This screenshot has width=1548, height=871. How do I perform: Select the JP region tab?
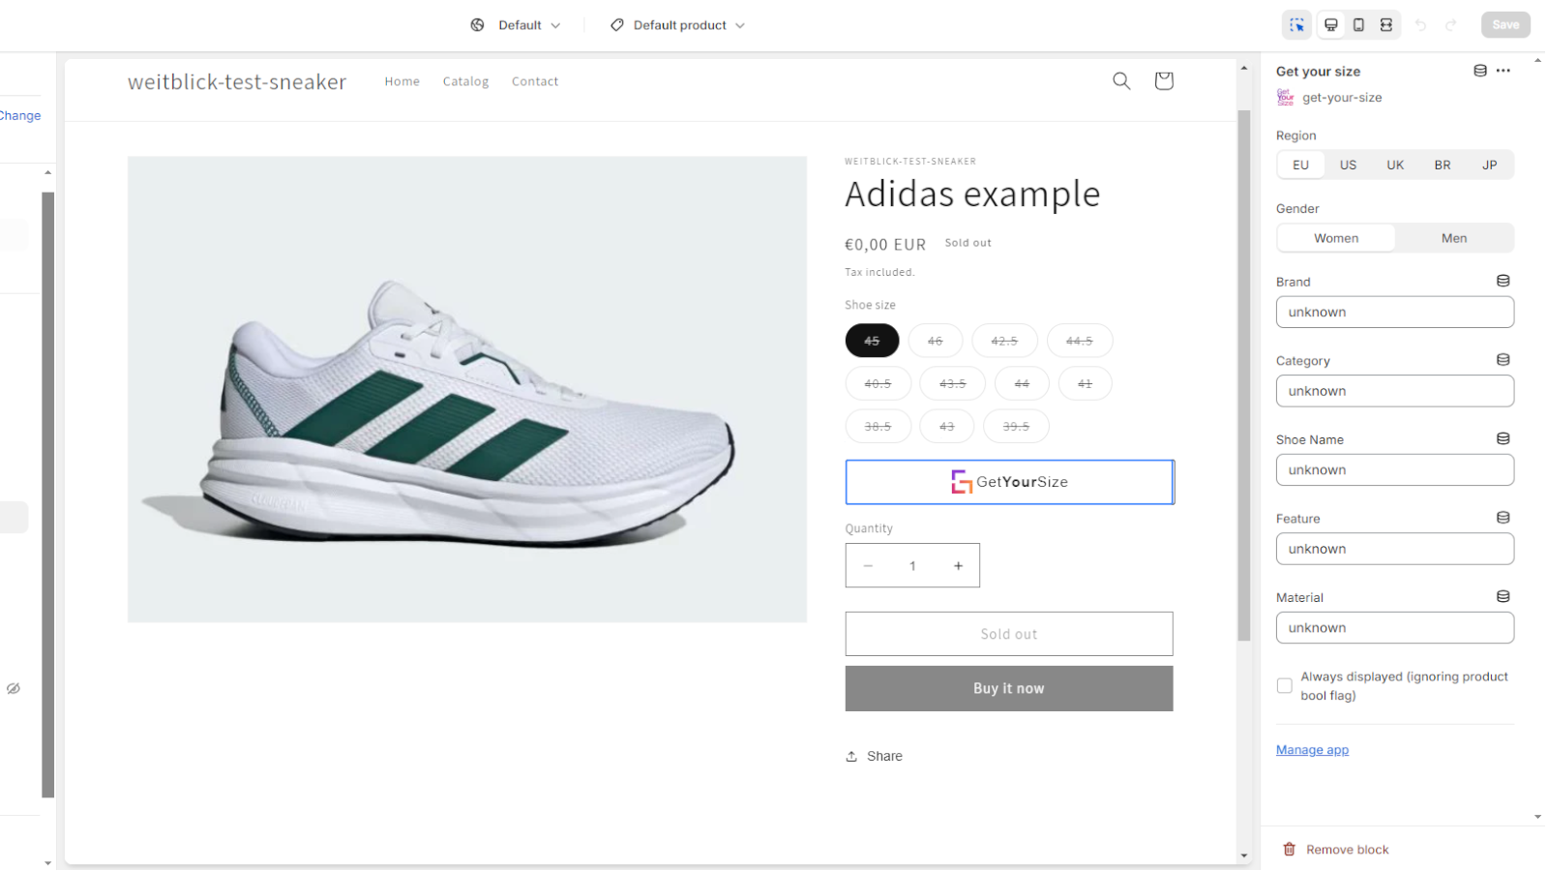pyautogui.click(x=1490, y=165)
